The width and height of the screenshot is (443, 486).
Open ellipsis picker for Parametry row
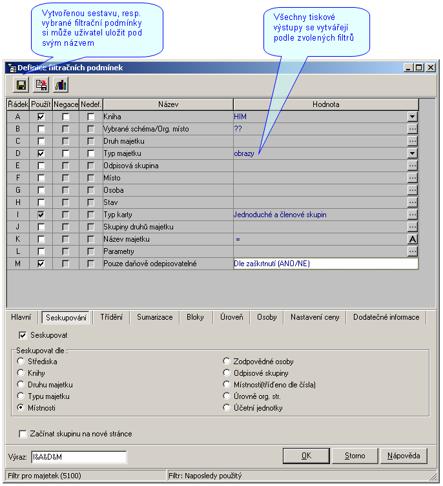click(412, 251)
